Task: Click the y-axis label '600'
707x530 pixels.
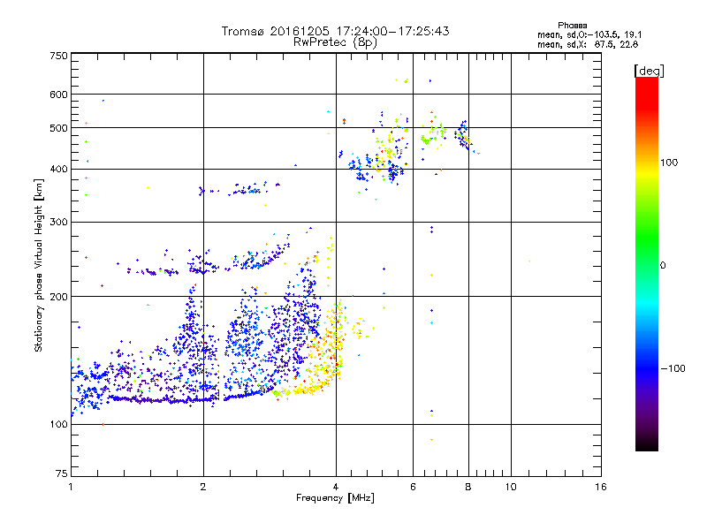Action: [59, 95]
